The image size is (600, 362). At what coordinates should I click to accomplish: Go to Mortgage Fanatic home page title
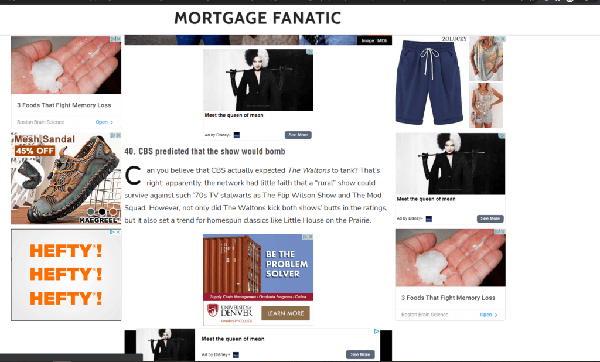point(258,18)
